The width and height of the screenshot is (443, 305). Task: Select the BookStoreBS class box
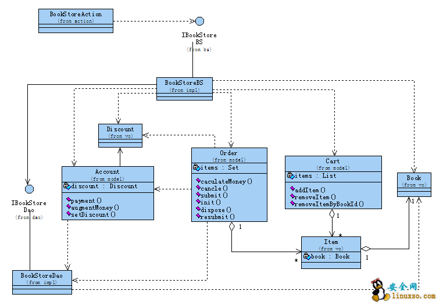click(184, 88)
